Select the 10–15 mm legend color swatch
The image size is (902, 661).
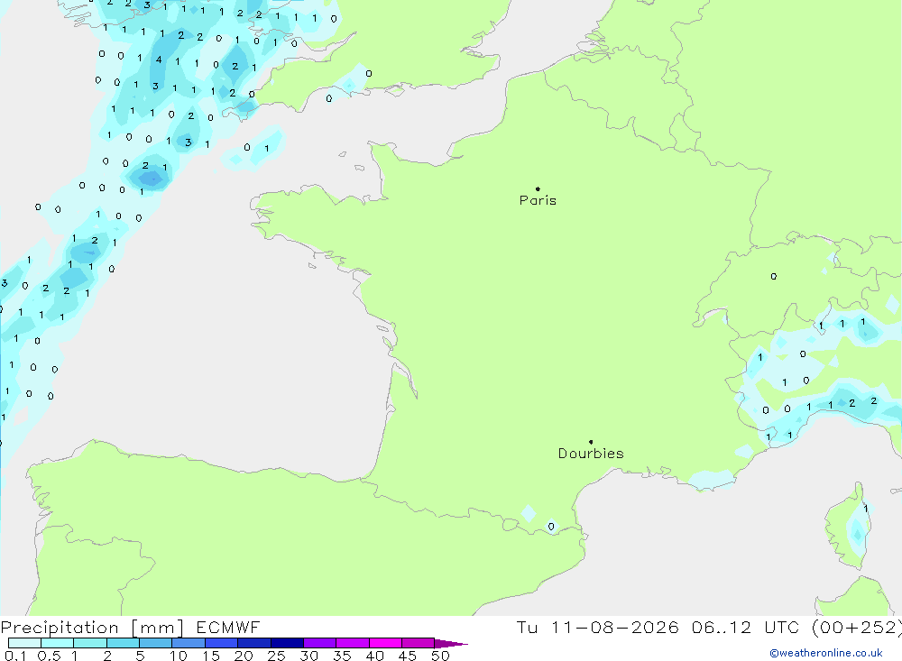tap(189, 643)
